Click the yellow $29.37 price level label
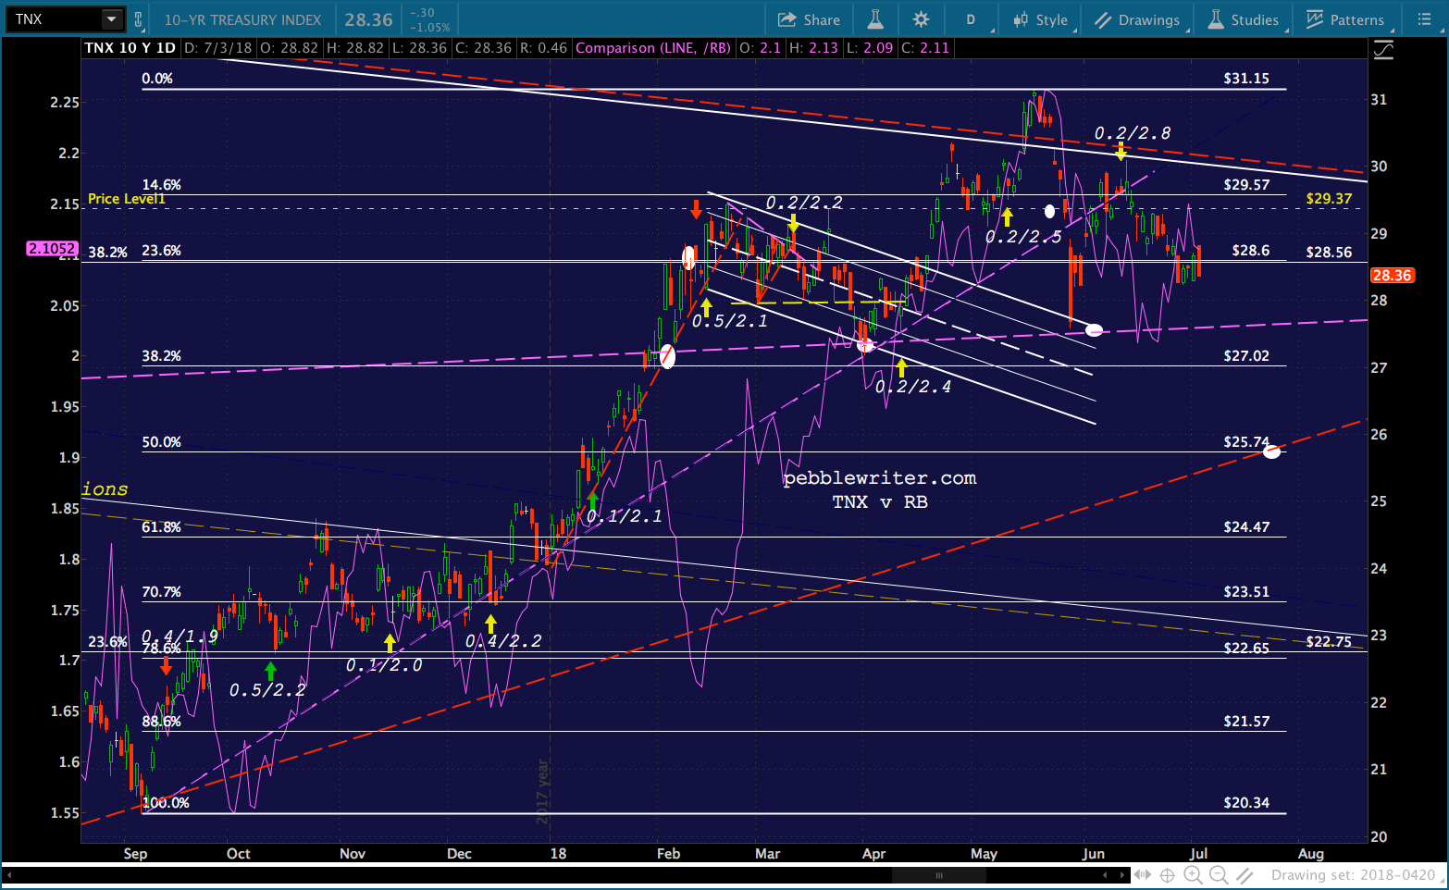 (1329, 199)
